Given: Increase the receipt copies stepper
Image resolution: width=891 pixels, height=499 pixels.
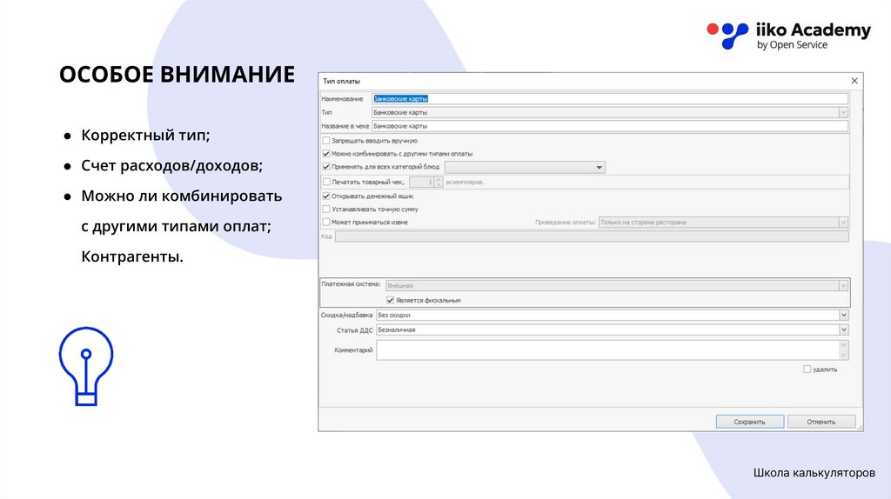Looking at the screenshot, I should (x=439, y=179).
